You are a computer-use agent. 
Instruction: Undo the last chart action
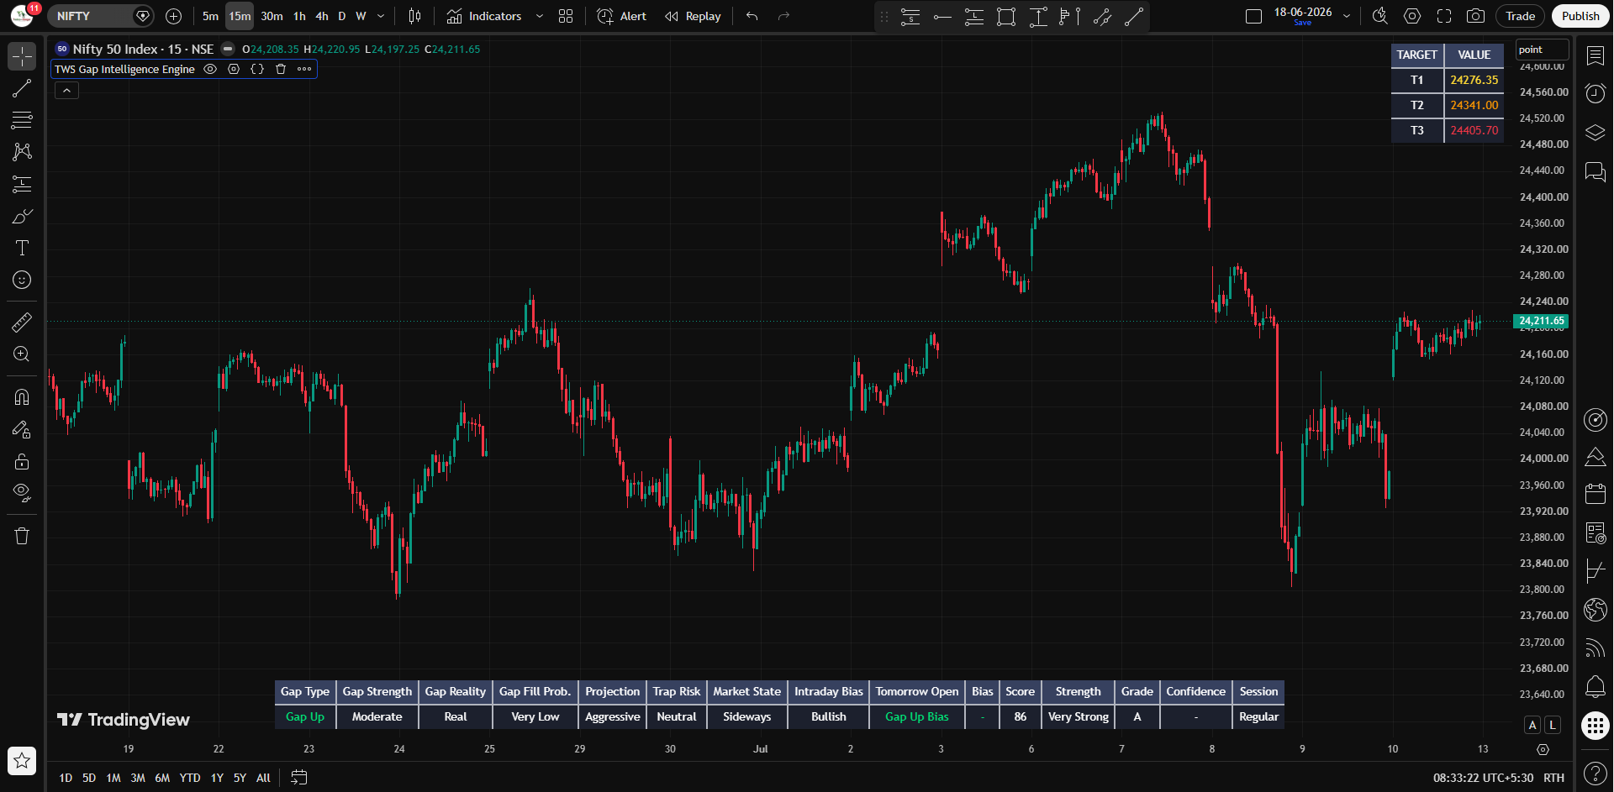click(x=752, y=16)
